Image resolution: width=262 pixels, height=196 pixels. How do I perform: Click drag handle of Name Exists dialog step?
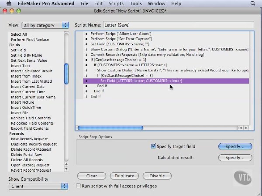point(86,70)
